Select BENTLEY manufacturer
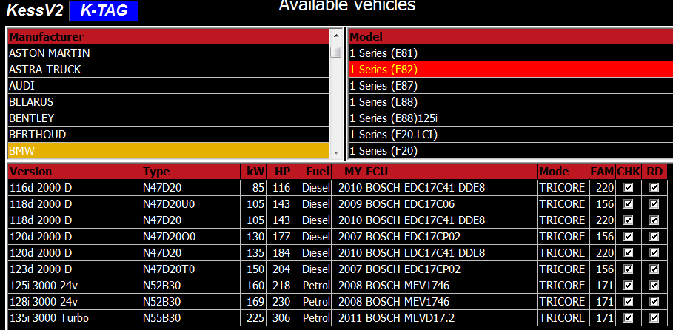Screen dimensions: 673x330 (169, 118)
